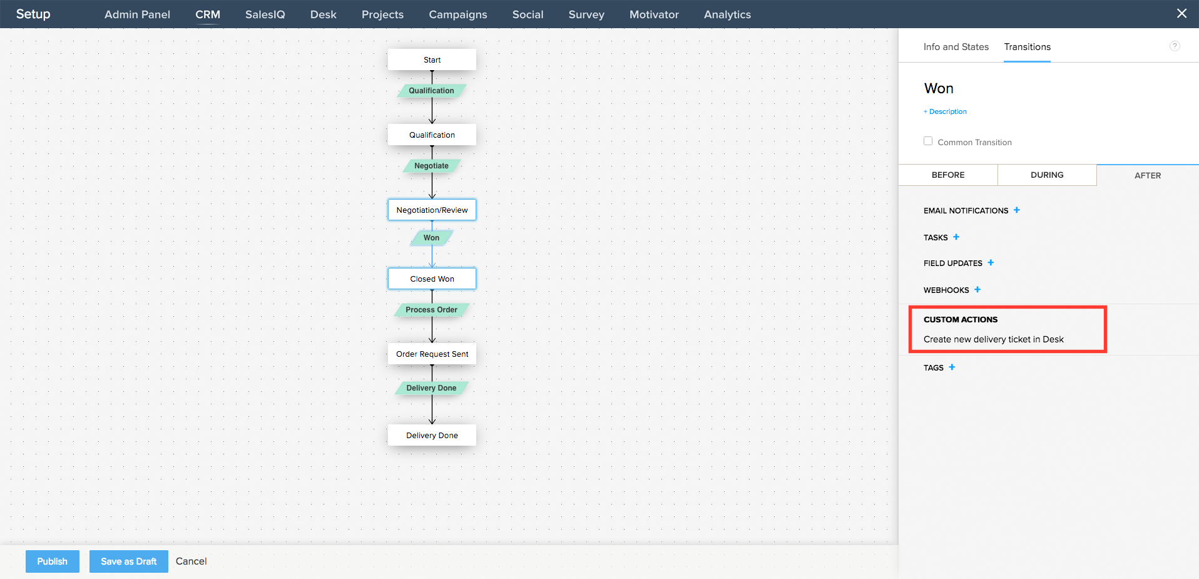Click plus icon beside Webhooks
This screenshot has height=579, width=1199.
pos(977,290)
